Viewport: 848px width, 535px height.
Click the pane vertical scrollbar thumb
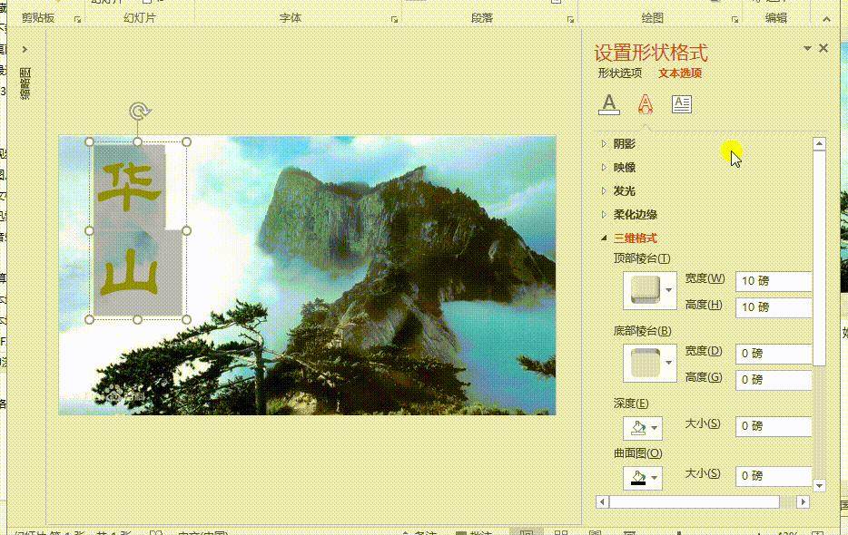[819, 258]
